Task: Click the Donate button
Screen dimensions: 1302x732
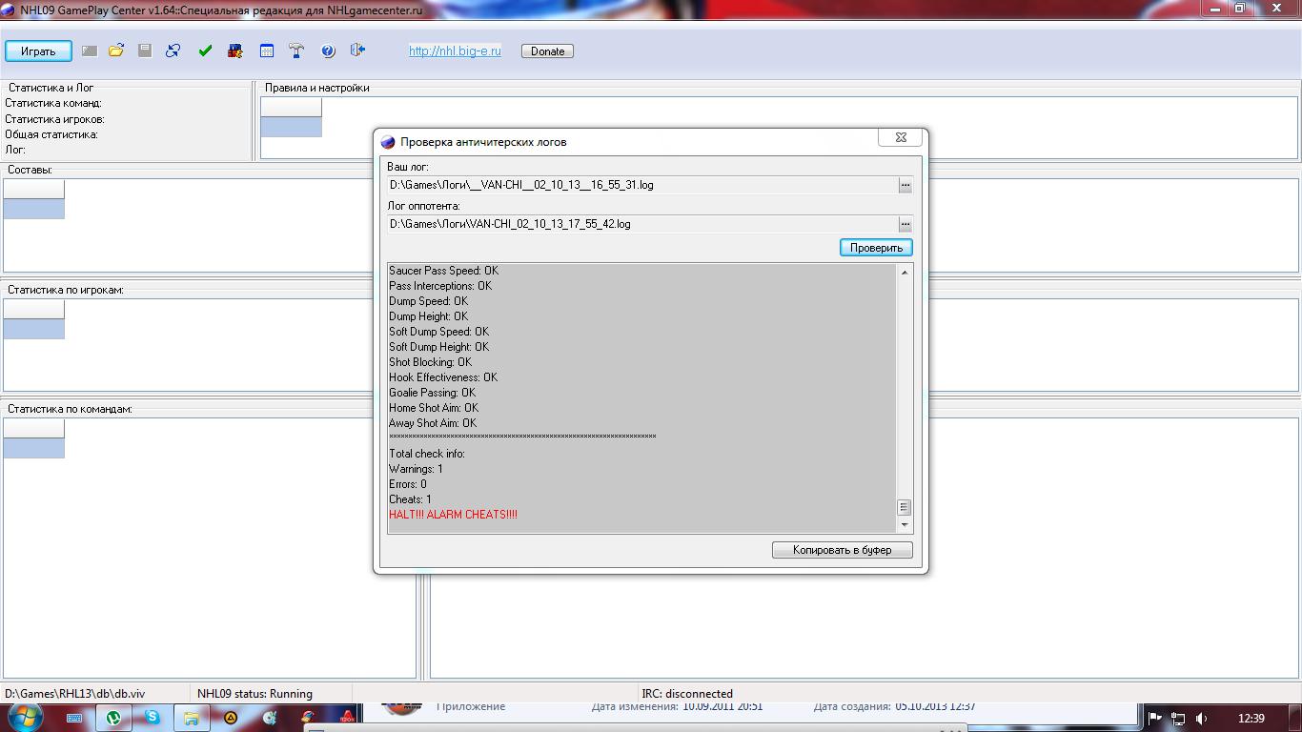Action: click(547, 51)
